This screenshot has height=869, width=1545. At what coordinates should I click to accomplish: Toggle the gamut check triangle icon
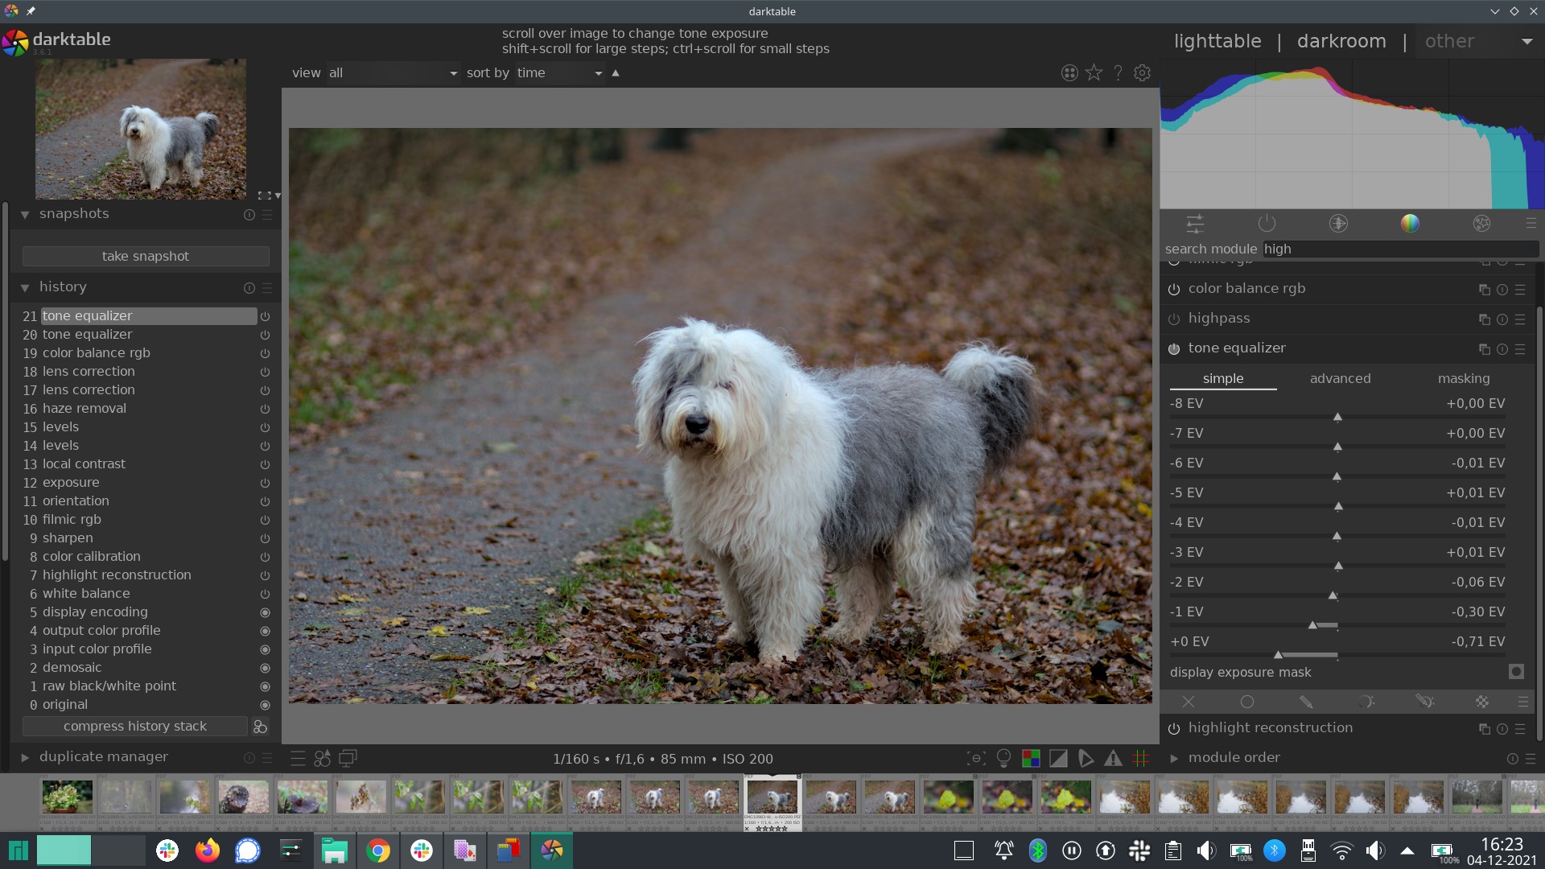(1113, 758)
